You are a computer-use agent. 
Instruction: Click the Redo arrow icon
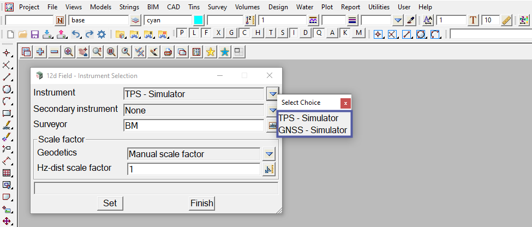(89, 34)
